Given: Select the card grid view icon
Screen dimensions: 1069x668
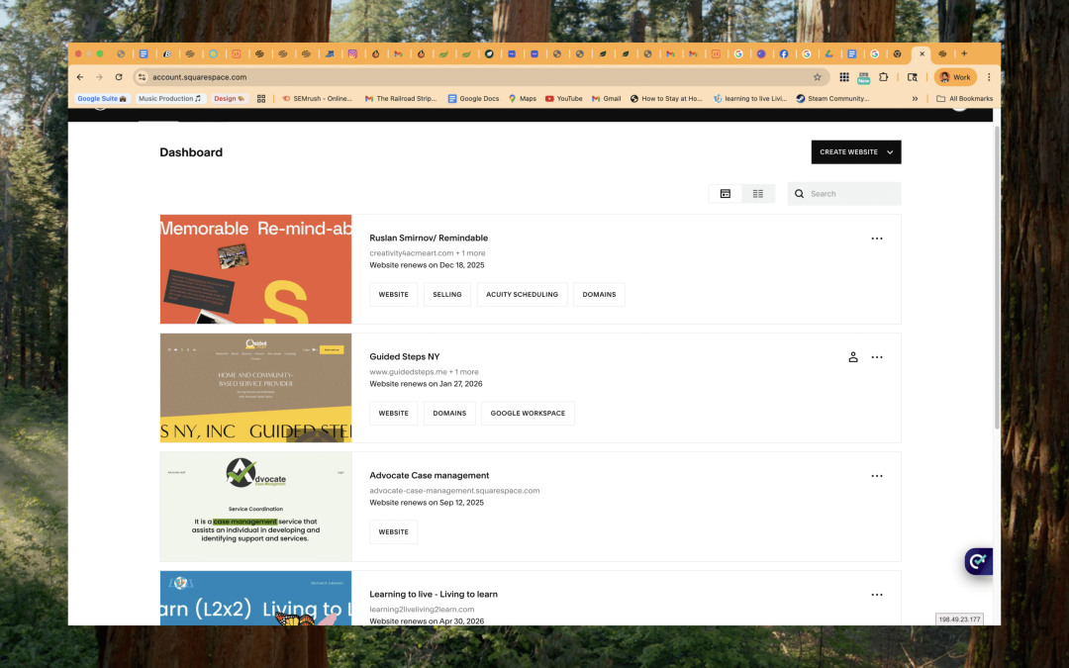Looking at the screenshot, I should click(x=726, y=193).
